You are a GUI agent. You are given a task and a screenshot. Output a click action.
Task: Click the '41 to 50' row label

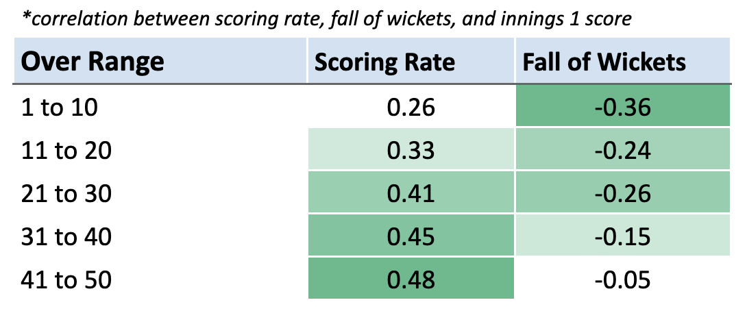[67, 280]
